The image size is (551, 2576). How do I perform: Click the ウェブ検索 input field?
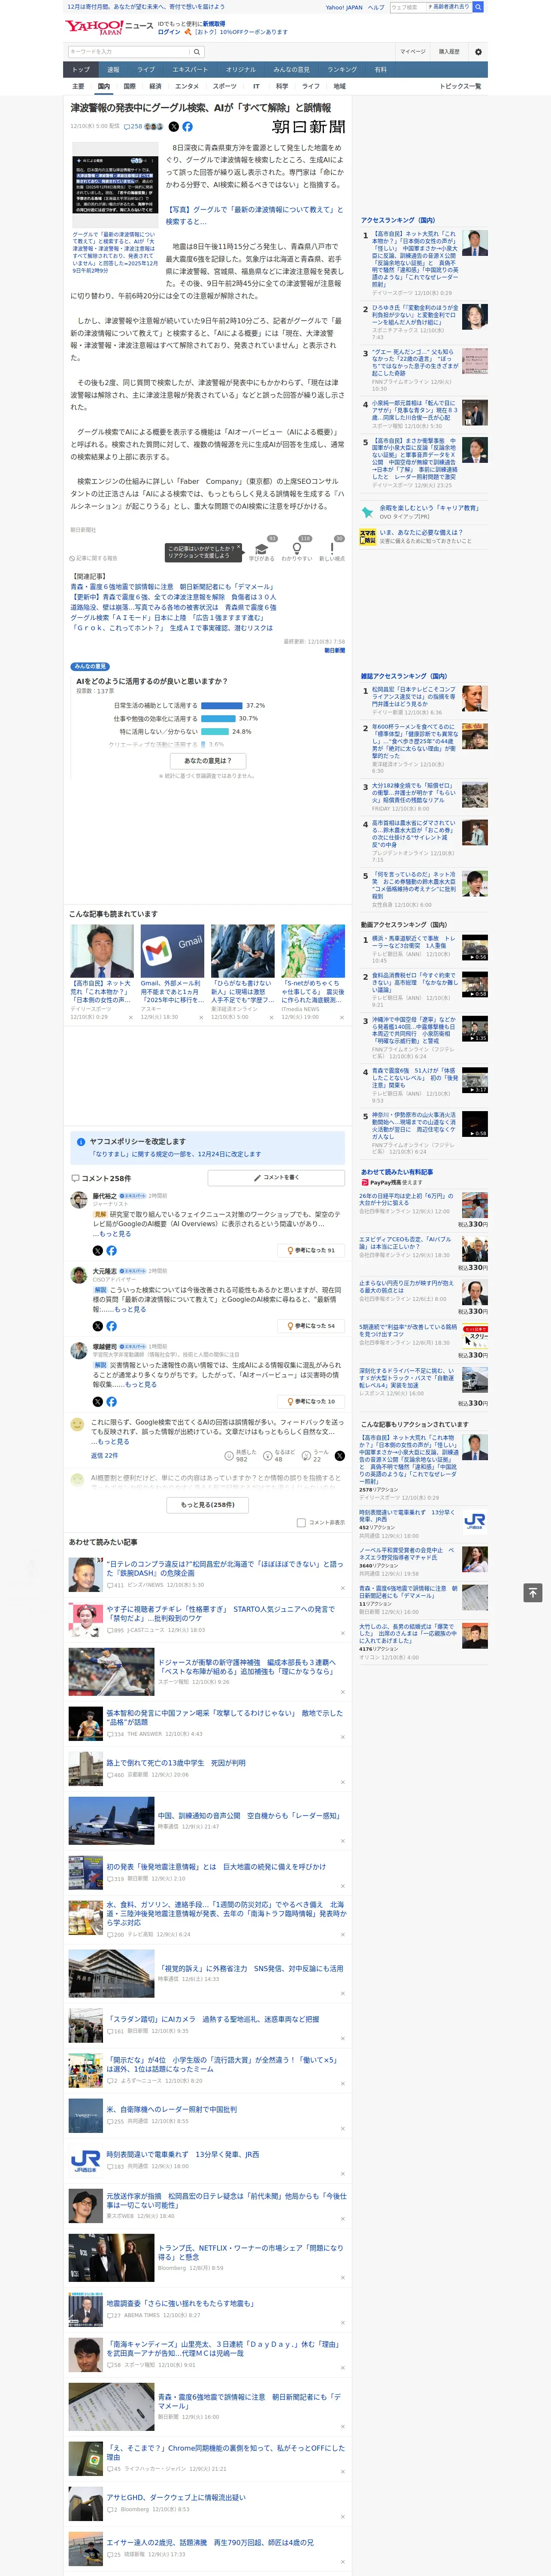(409, 7)
